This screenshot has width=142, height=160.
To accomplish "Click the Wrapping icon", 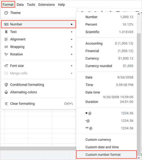I will click(x=6, y=47).
